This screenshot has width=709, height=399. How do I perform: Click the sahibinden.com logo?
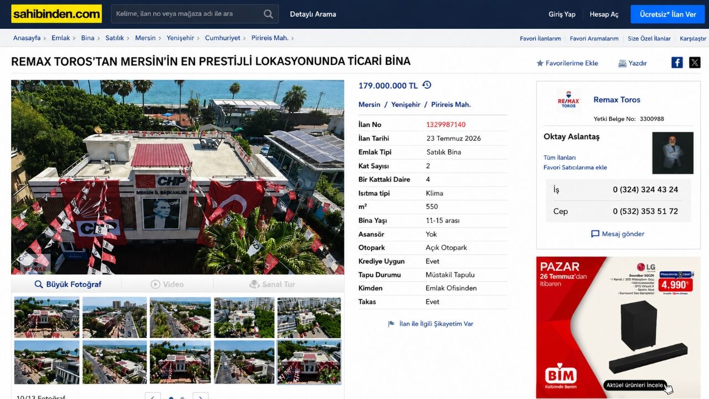click(x=56, y=14)
